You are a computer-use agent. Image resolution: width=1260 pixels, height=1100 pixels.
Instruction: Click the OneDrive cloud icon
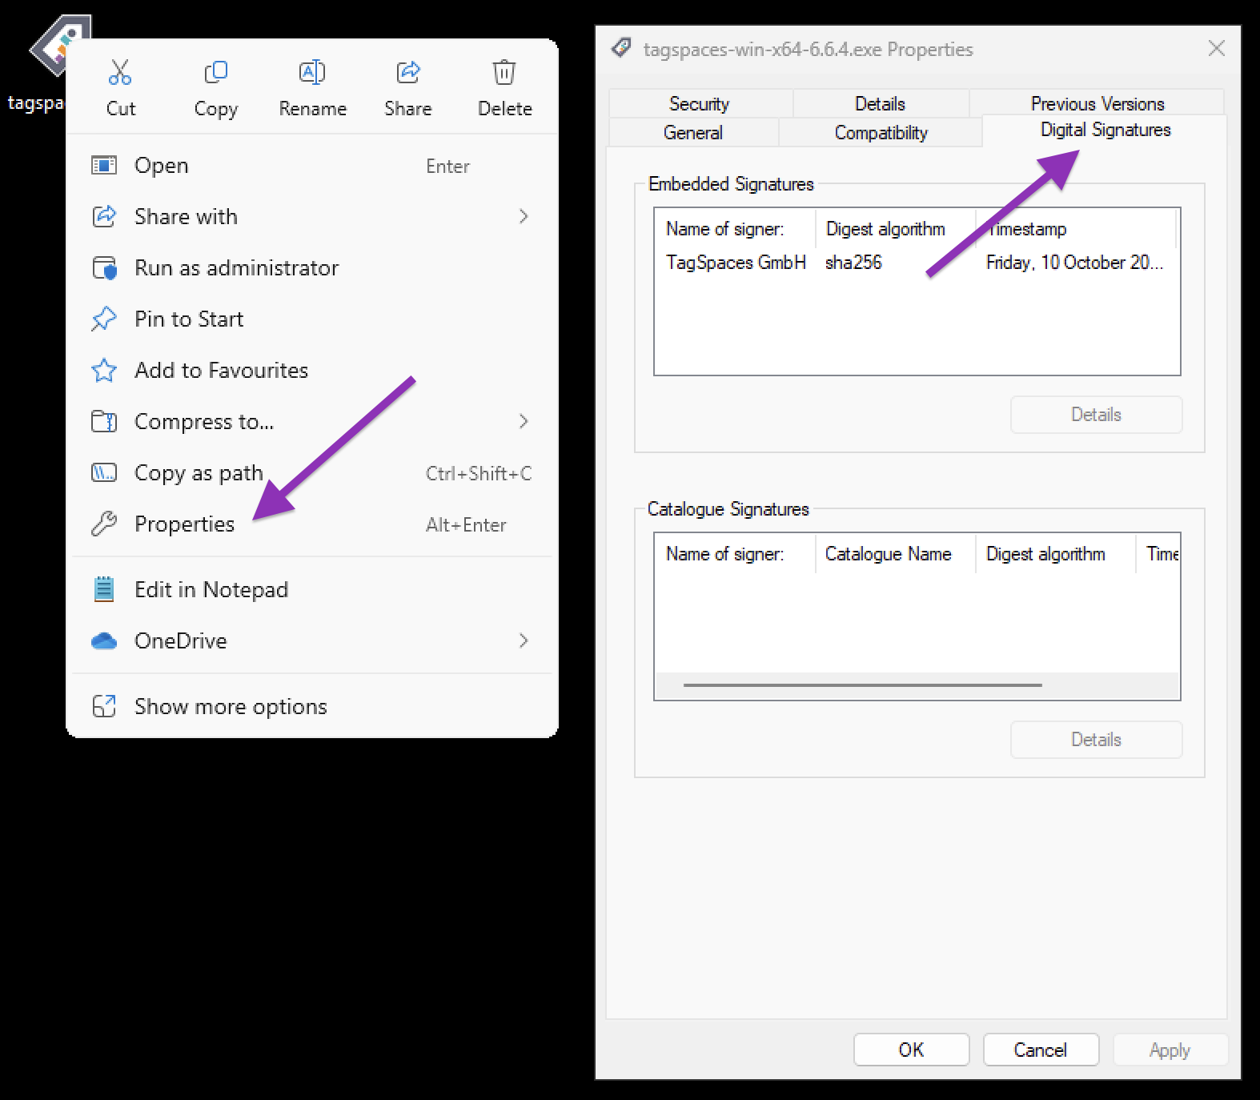coord(104,640)
